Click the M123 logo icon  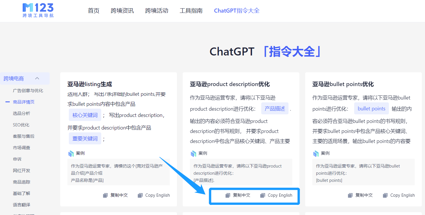(38, 10)
